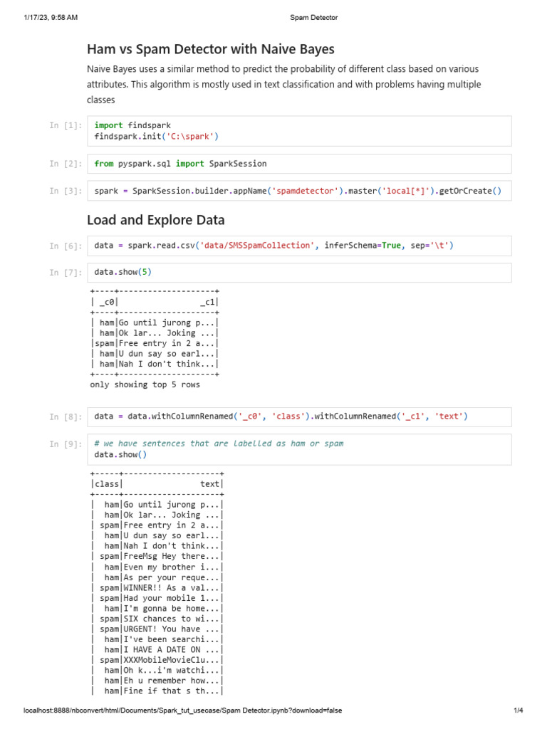Click the localhost:8888 URL in the footer
This screenshot has height=729, width=547.
182,710
